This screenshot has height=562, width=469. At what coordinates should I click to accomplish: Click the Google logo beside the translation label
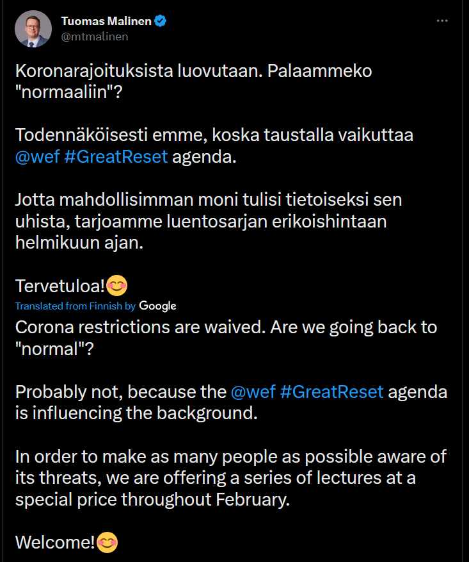(x=157, y=306)
